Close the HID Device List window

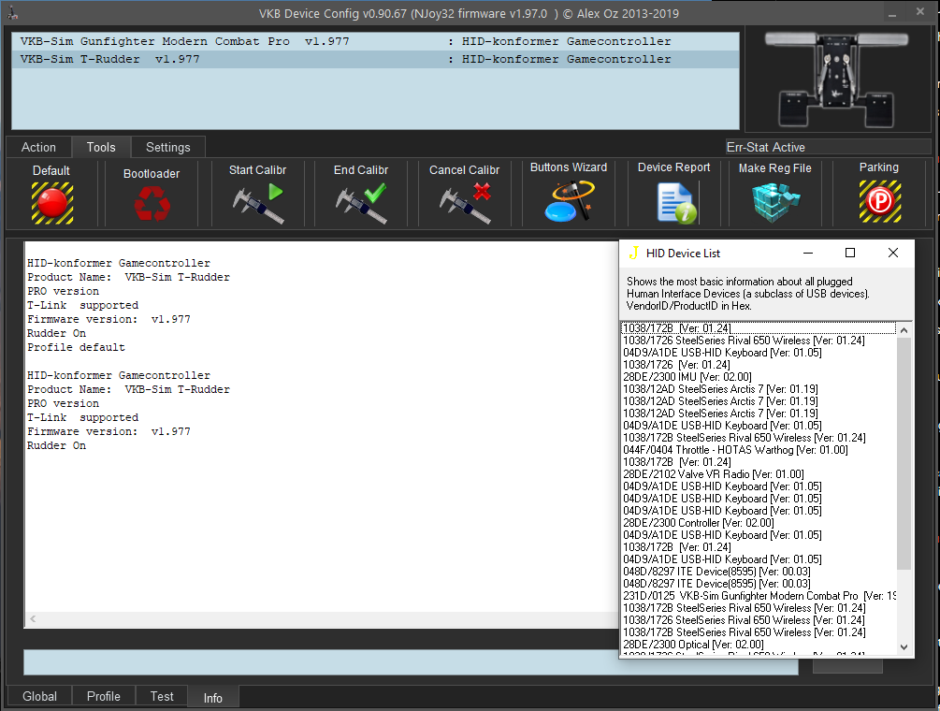coord(892,253)
